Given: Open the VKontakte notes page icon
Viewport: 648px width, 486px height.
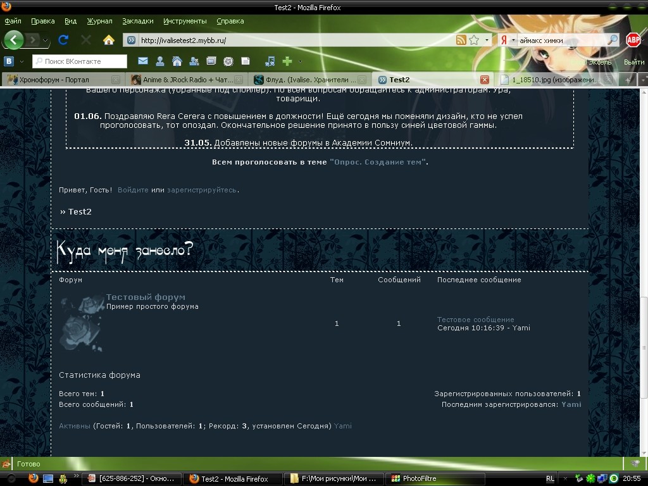Looking at the screenshot, I should [x=246, y=61].
